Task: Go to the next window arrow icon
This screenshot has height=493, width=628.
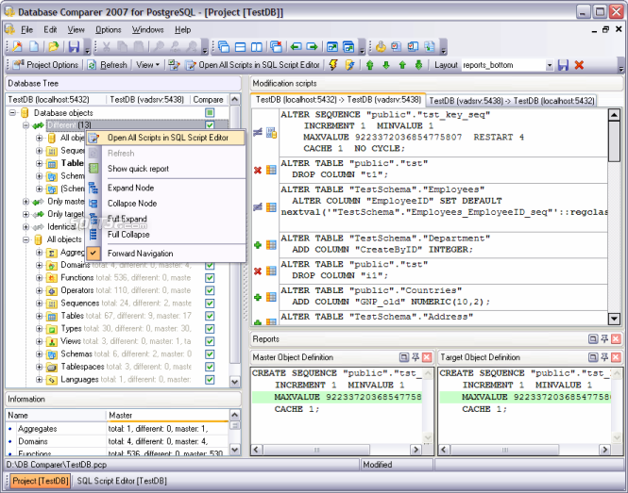Action: click(312, 47)
